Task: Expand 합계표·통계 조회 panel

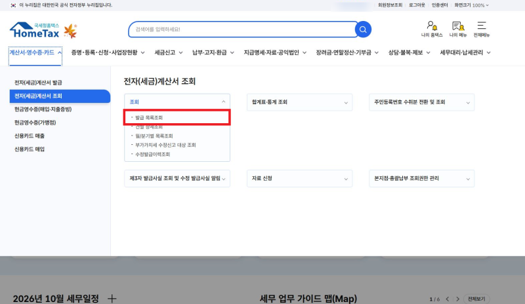Action: pos(300,102)
